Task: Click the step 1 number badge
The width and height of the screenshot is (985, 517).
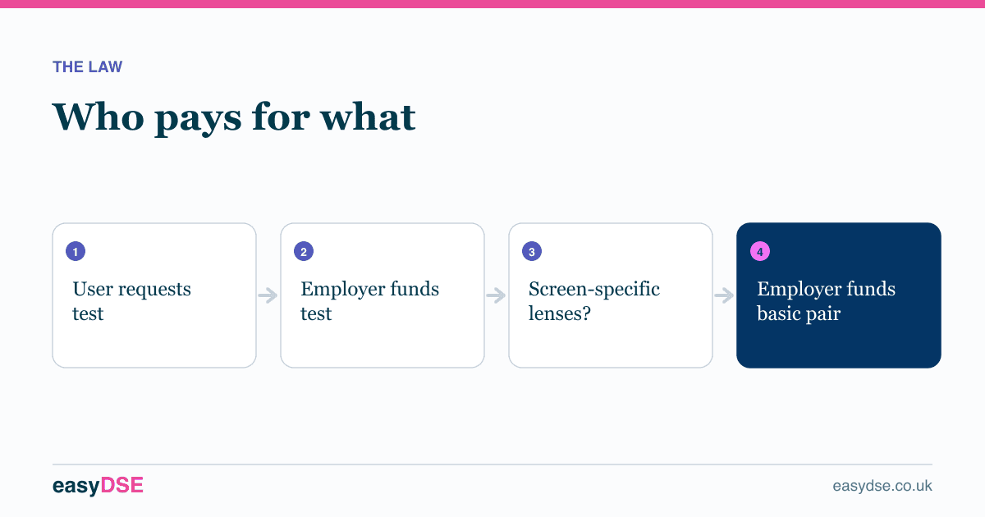Action: tap(76, 252)
